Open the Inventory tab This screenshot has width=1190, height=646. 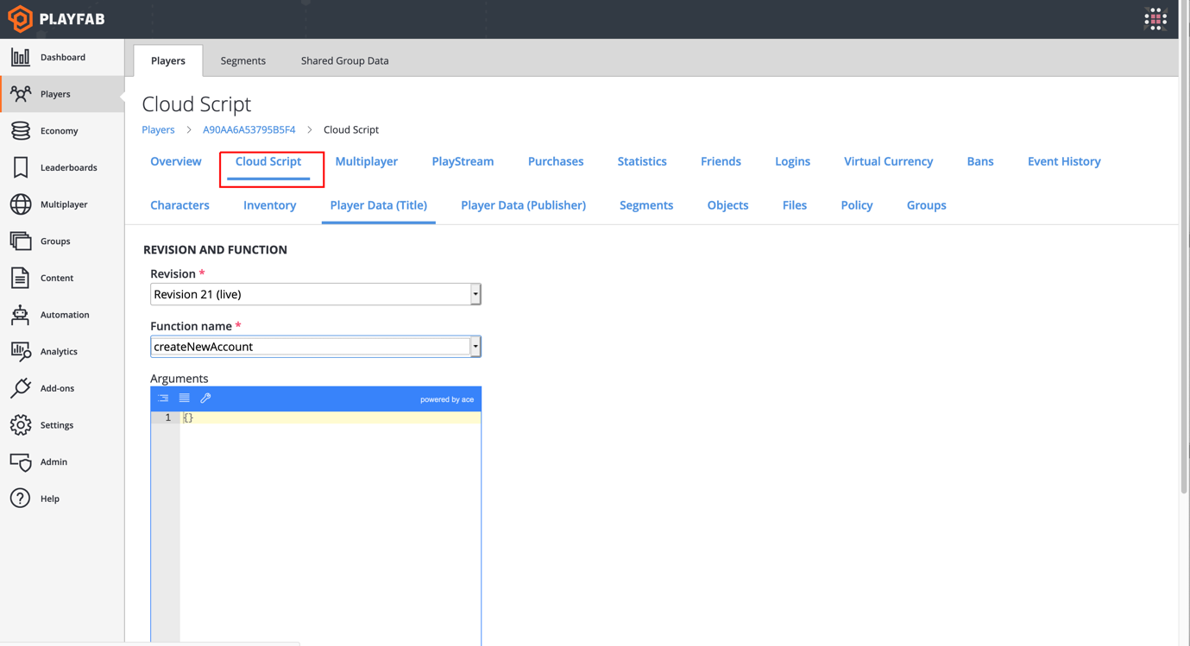pyautogui.click(x=270, y=205)
